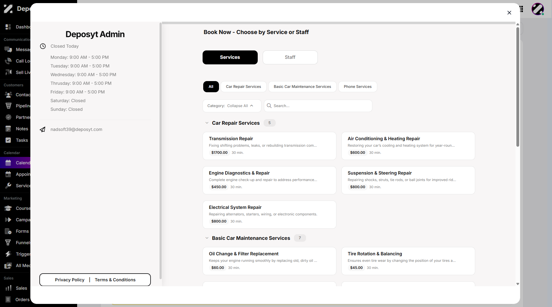The height and width of the screenshot is (307, 552).
Task: Open the Privacy Policy link
Action: pyautogui.click(x=70, y=280)
